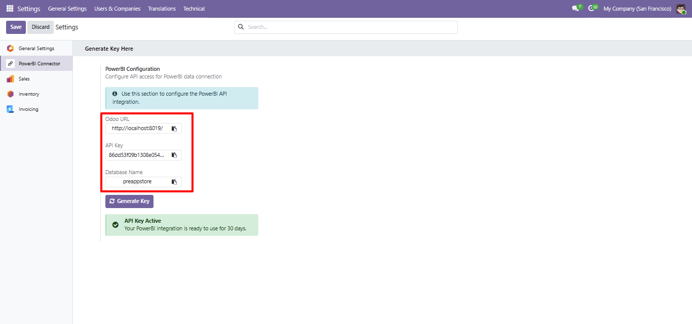Click the 'ready to use for 30 days' message
This screenshot has height=324, width=692.
[185, 228]
